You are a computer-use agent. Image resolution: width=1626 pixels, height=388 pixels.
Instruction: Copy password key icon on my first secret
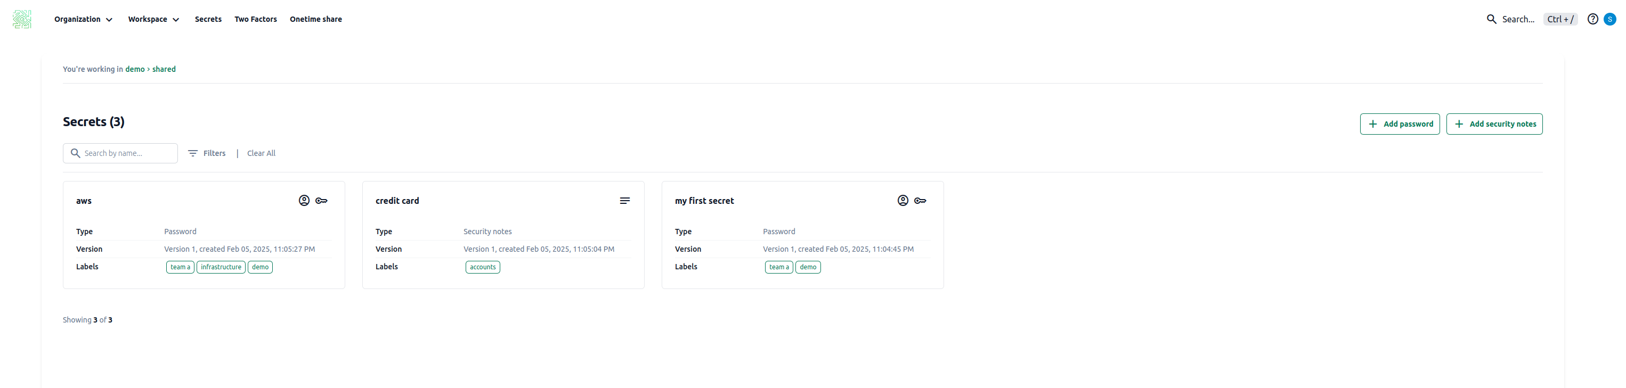pyautogui.click(x=920, y=201)
